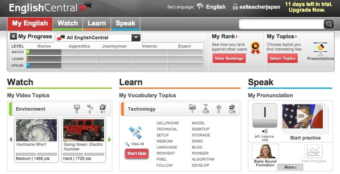Image resolution: width=340 pixels, height=174 pixels.
Task: Click the Select Topics button
Action: [282, 58]
